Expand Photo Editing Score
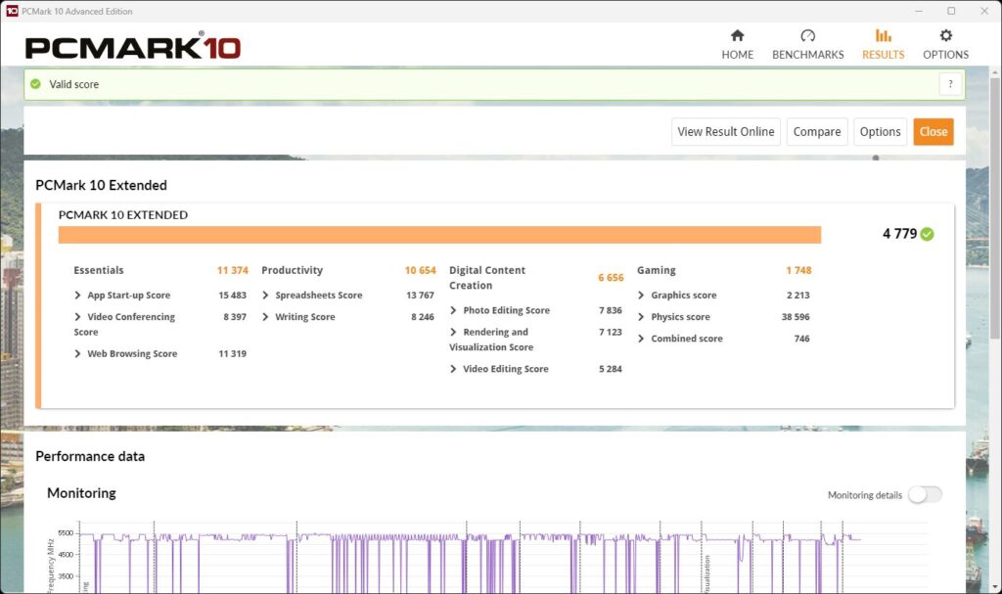Viewport: 1002px width, 594px height. pyautogui.click(x=453, y=310)
